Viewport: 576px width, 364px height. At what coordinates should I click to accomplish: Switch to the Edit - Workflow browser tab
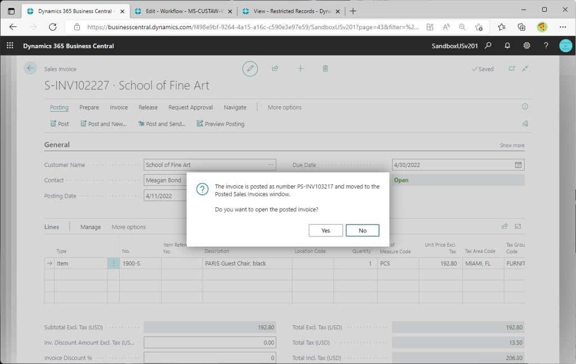click(184, 11)
